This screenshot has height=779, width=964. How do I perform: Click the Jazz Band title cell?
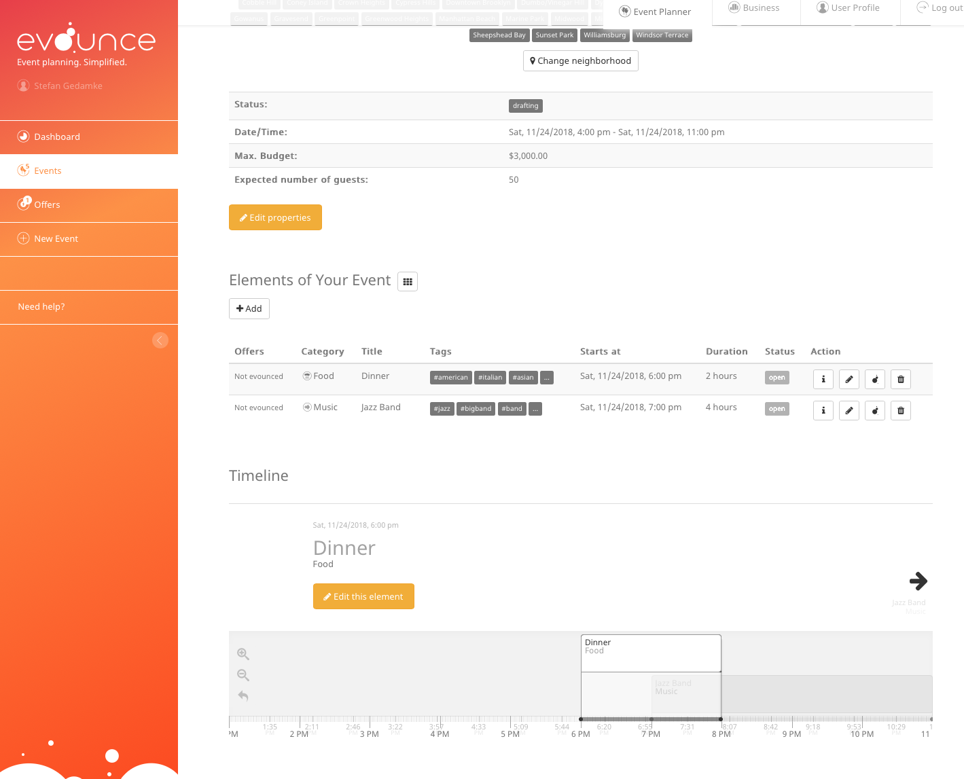click(381, 407)
